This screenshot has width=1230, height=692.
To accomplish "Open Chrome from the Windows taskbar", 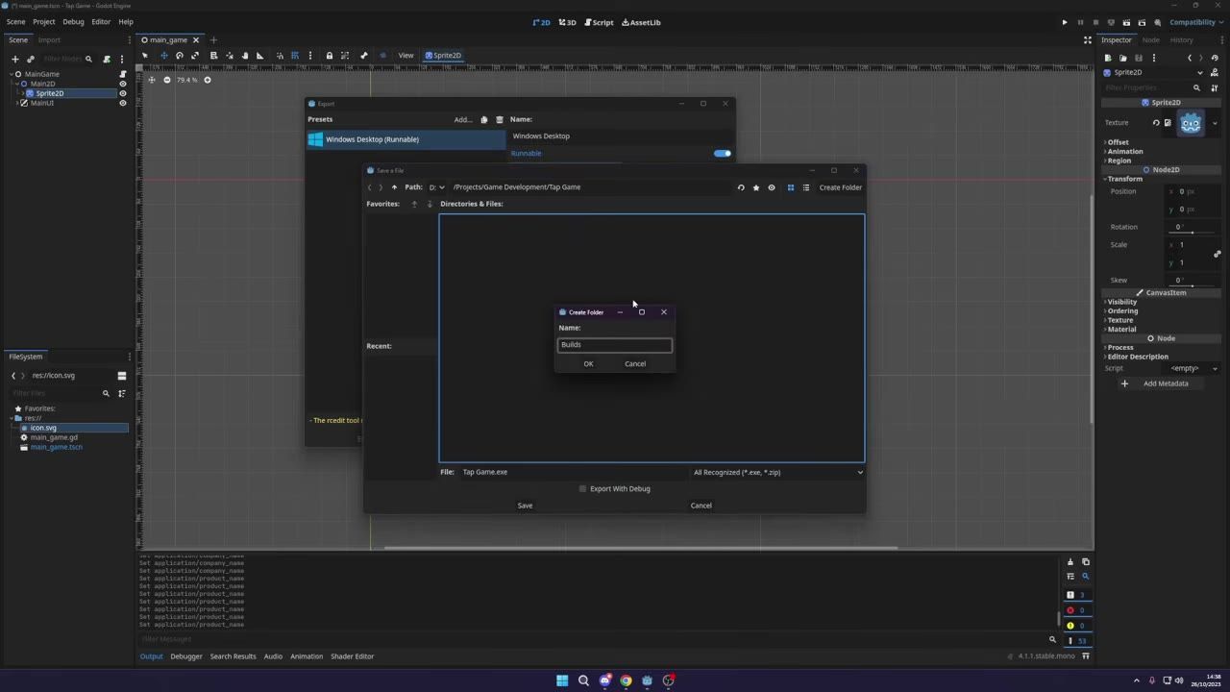I will click(x=626, y=680).
